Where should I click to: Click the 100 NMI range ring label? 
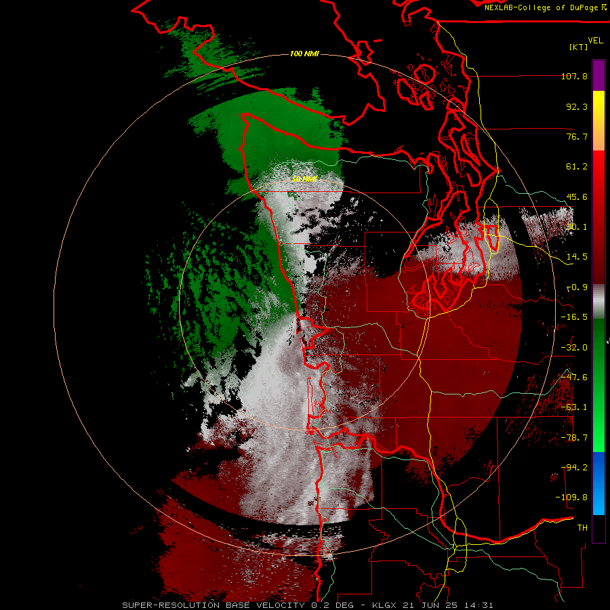304,54
